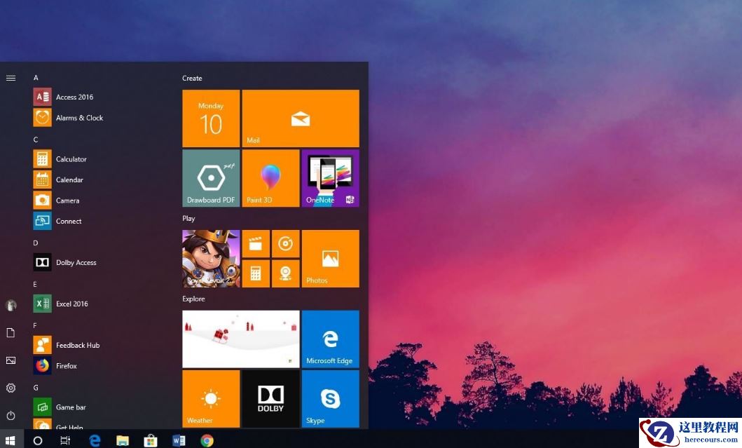
Task: Select your user account avatar
Action: click(x=11, y=305)
